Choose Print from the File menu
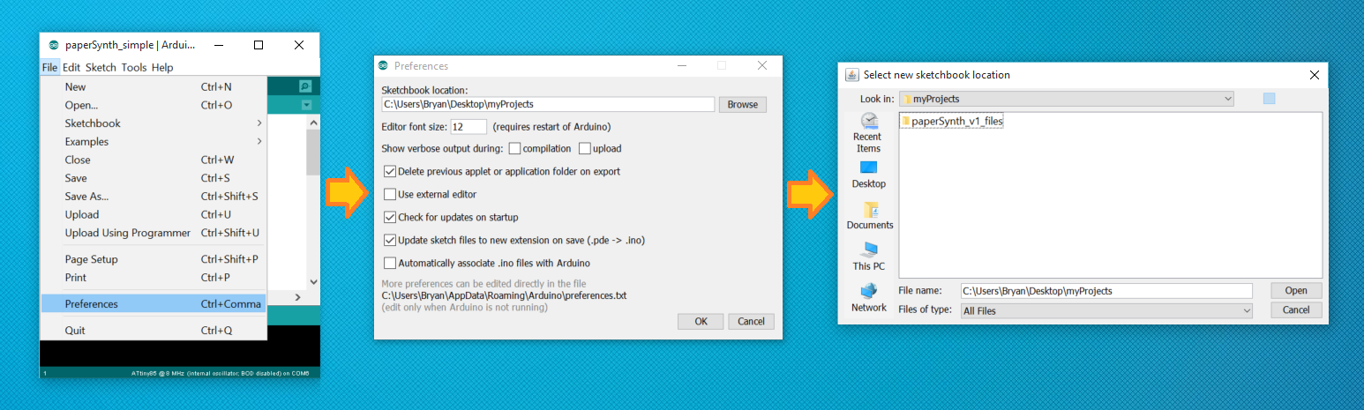 tap(153, 278)
